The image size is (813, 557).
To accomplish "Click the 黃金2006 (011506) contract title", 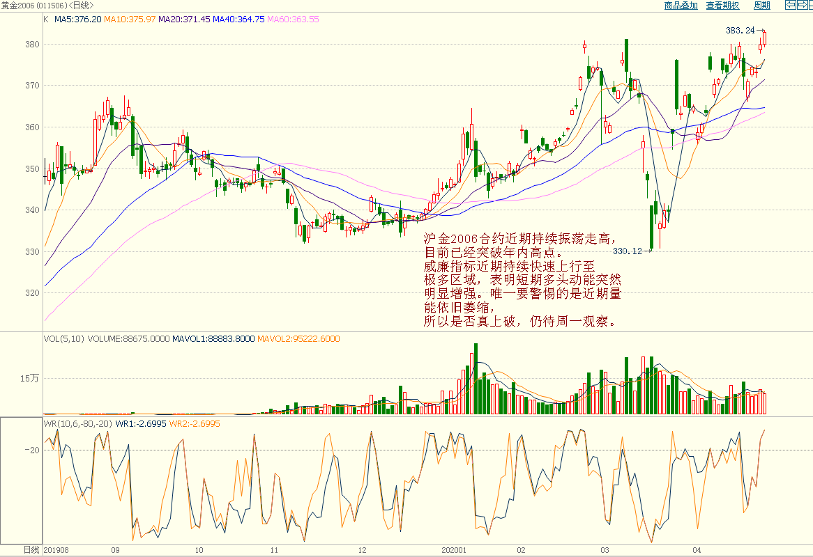I will pos(32,6).
